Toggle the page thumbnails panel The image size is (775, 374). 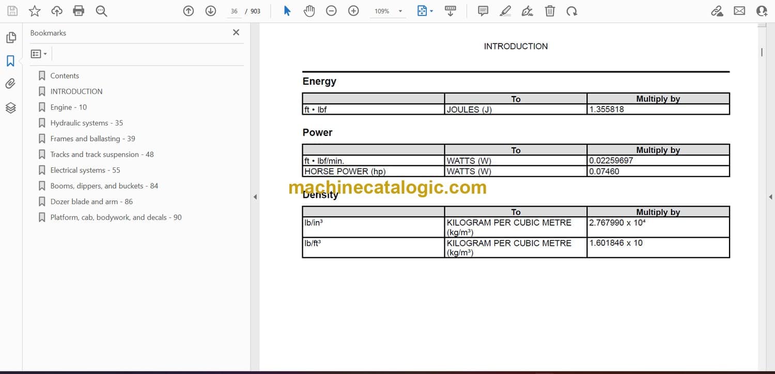[x=11, y=38]
